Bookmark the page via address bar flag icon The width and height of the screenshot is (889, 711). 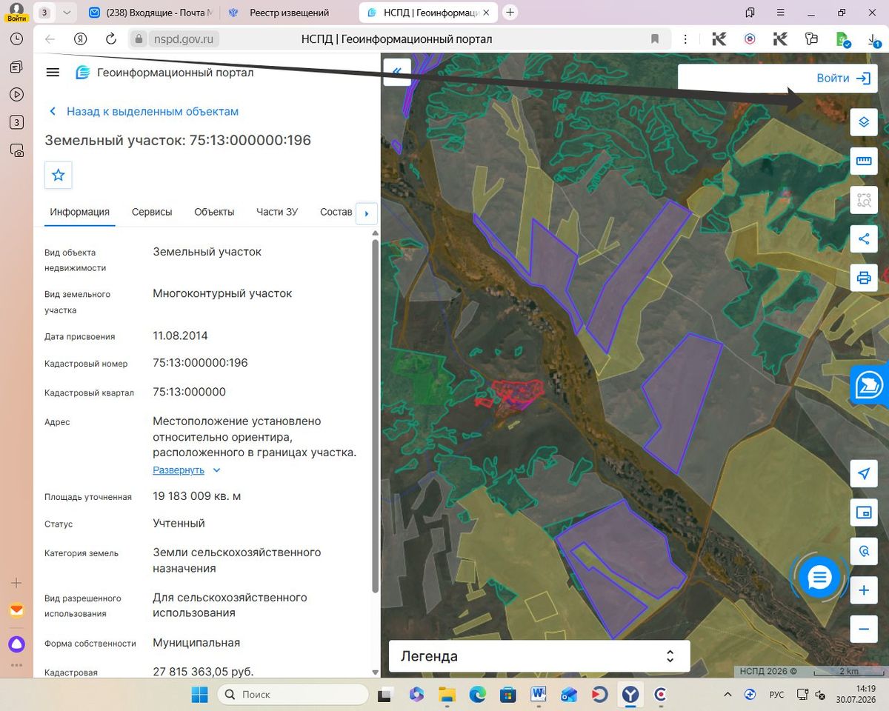click(x=655, y=39)
